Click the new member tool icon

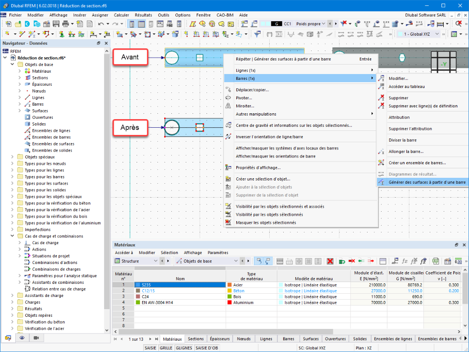tap(32, 34)
